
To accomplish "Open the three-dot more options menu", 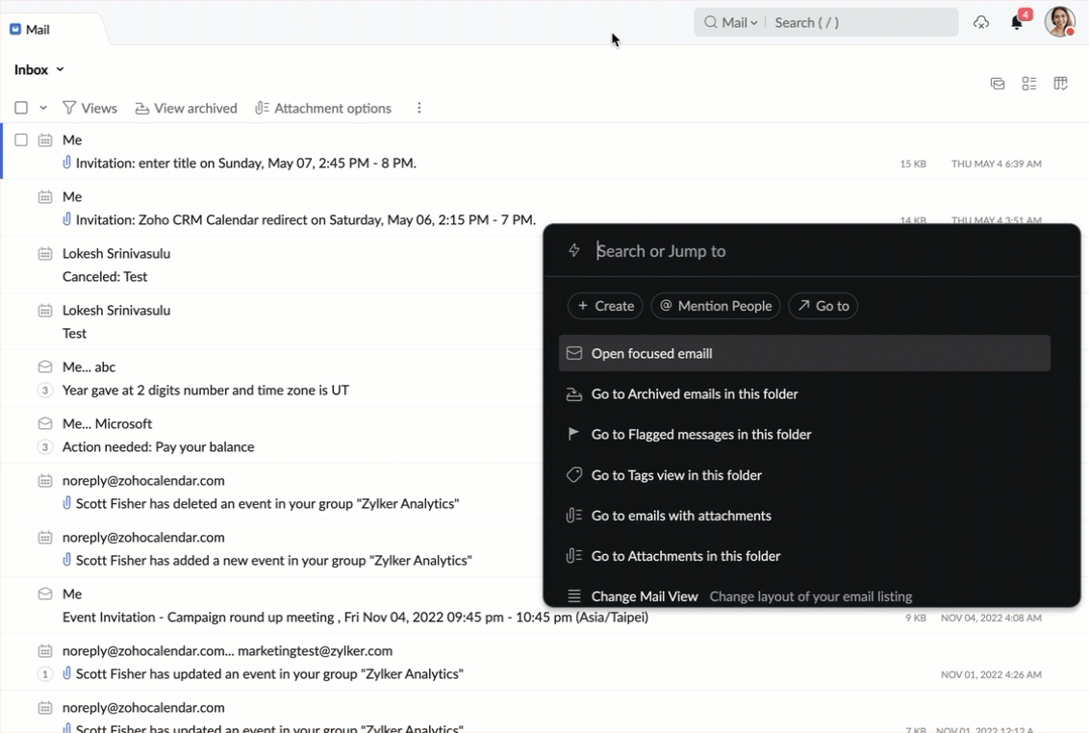I will (x=418, y=109).
